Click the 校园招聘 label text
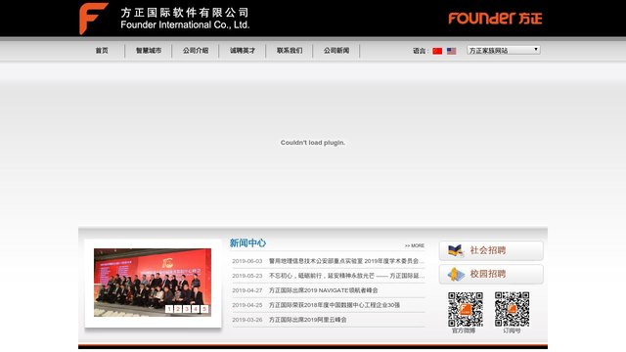This screenshot has height=352, width=626. [x=488, y=274]
